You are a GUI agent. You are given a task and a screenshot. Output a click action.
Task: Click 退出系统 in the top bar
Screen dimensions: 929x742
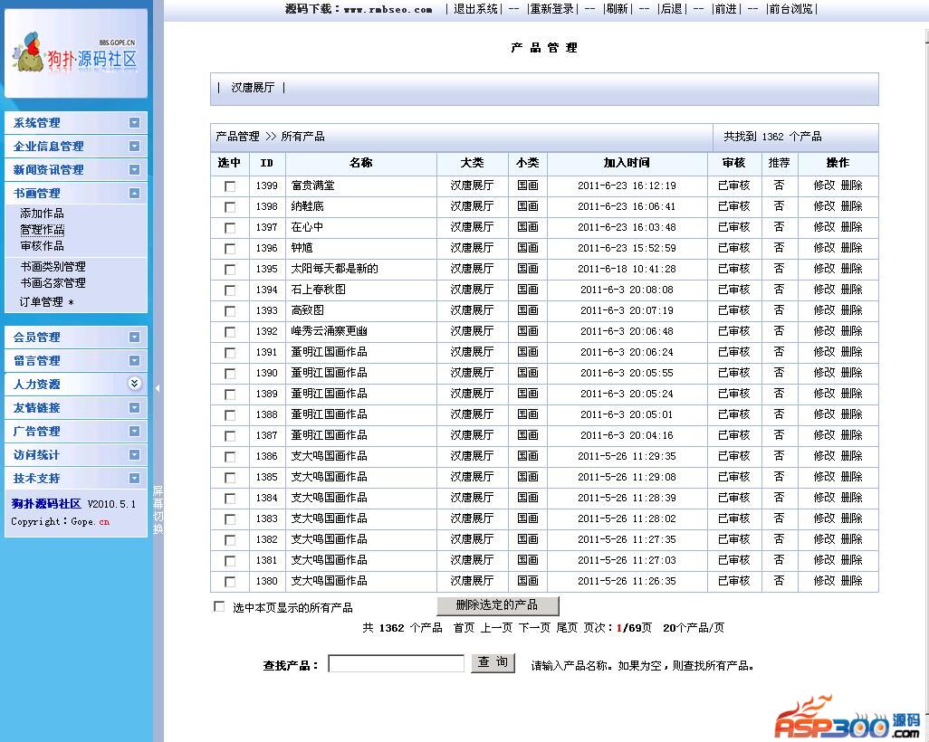tap(475, 9)
